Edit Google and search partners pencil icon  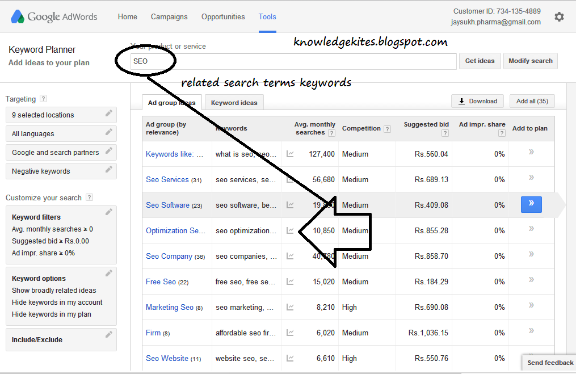(x=109, y=150)
